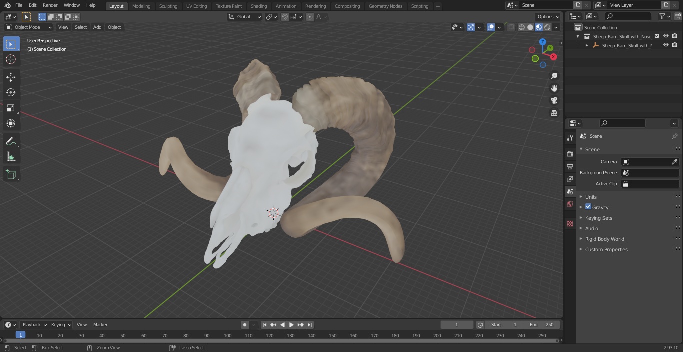This screenshot has width=683, height=352.
Task: Open the Render menu
Action: 50,5
